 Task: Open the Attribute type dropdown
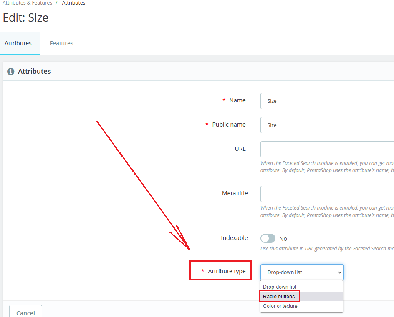click(302, 272)
